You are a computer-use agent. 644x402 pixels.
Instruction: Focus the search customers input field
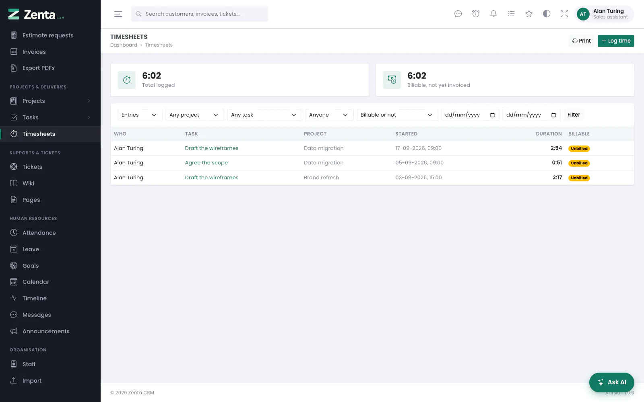200,14
